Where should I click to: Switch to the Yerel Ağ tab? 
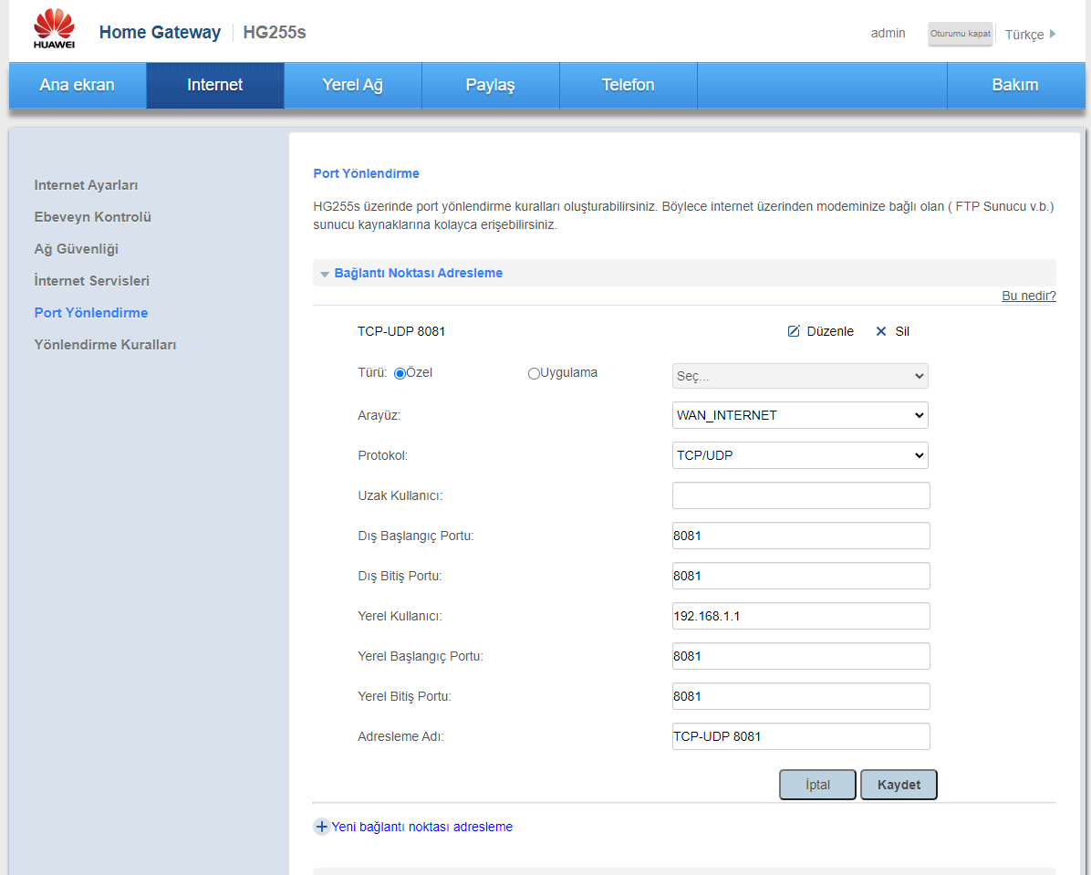[x=352, y=85]
